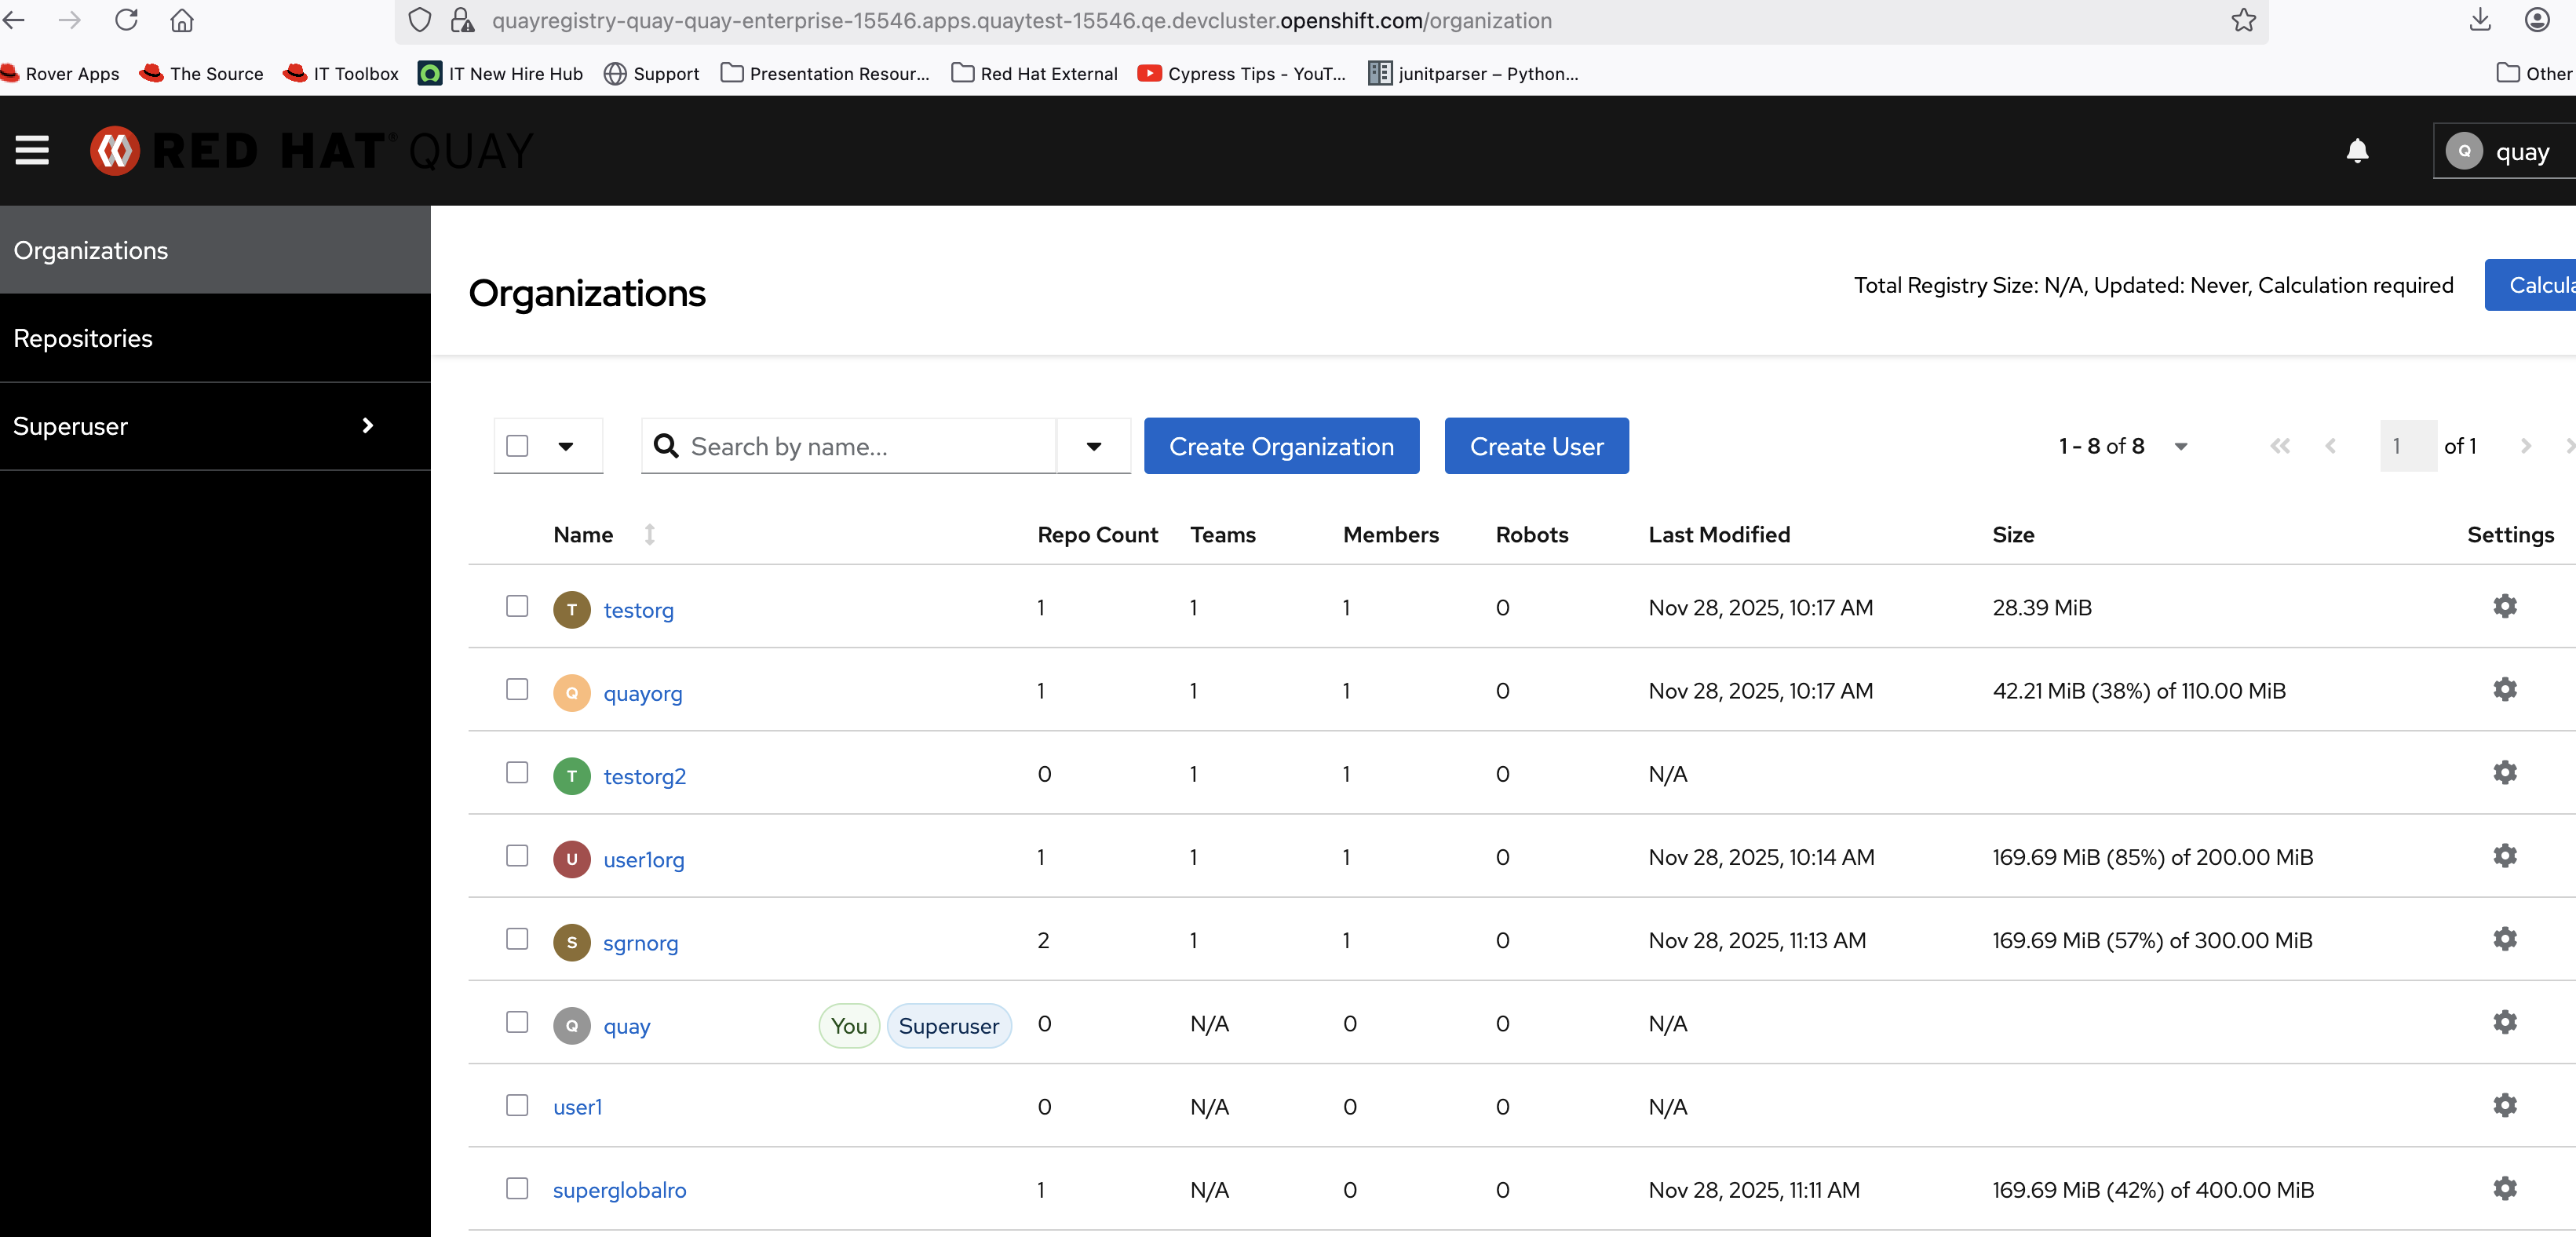Screen dimensions: 2576x1237
Task: Check the testorg row checkbox
Action: (517, 607)
